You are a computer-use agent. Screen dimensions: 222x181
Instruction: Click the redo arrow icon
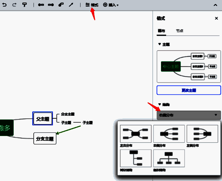click(x=14, y=5)
